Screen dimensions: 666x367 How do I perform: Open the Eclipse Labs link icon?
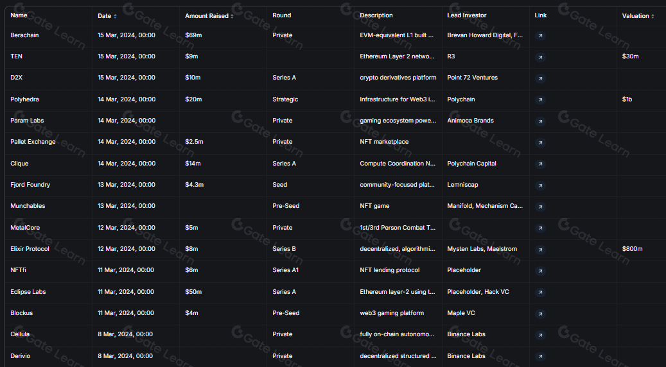[540, 293]
